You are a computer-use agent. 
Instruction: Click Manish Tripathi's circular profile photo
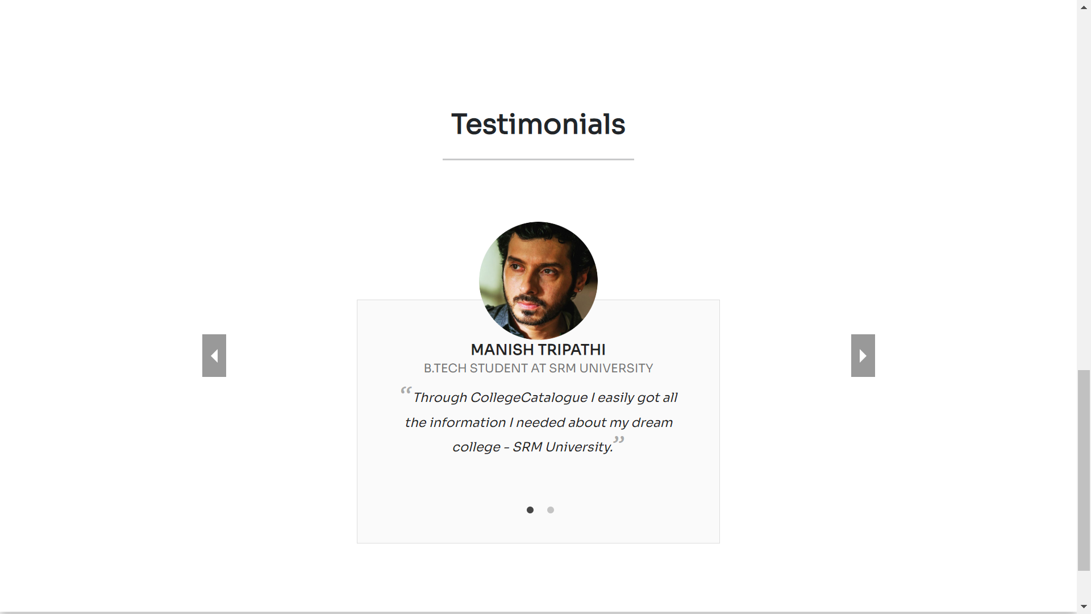tap(538, 280)
